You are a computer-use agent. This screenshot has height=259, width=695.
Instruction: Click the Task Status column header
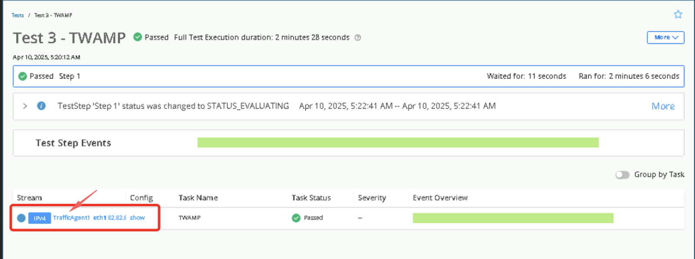[311, 198]
